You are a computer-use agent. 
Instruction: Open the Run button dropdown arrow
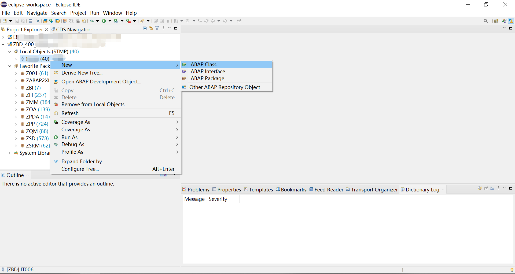109,21
